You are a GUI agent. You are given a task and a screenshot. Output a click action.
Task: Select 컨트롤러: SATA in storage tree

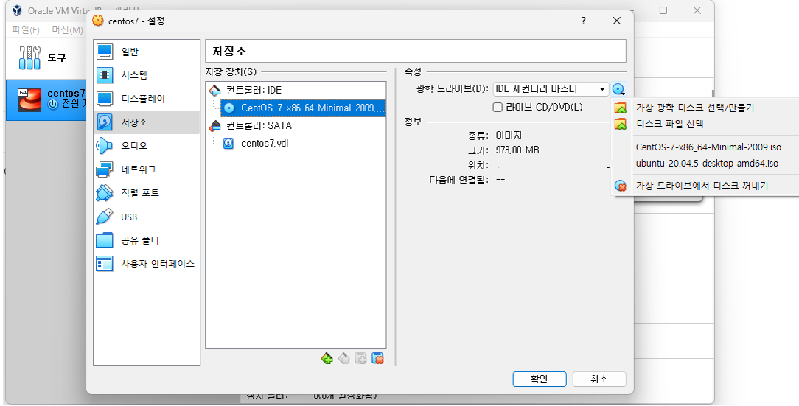coord(259,125)
